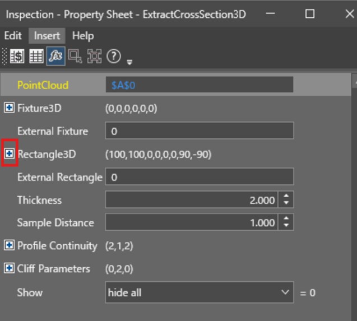Increase the Thickness value with up arrow
The height and width of the screenshot is (321, 357).
(286, 197)
